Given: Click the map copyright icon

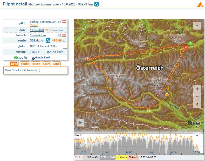Looking at the screenshot, I should [x=198, y=123].
